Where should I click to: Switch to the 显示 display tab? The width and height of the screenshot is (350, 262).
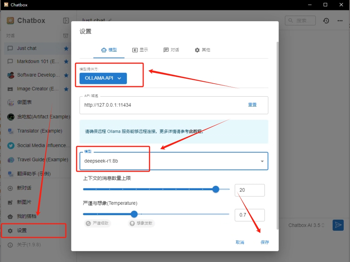pyautogui.click(x=140, y=50)
